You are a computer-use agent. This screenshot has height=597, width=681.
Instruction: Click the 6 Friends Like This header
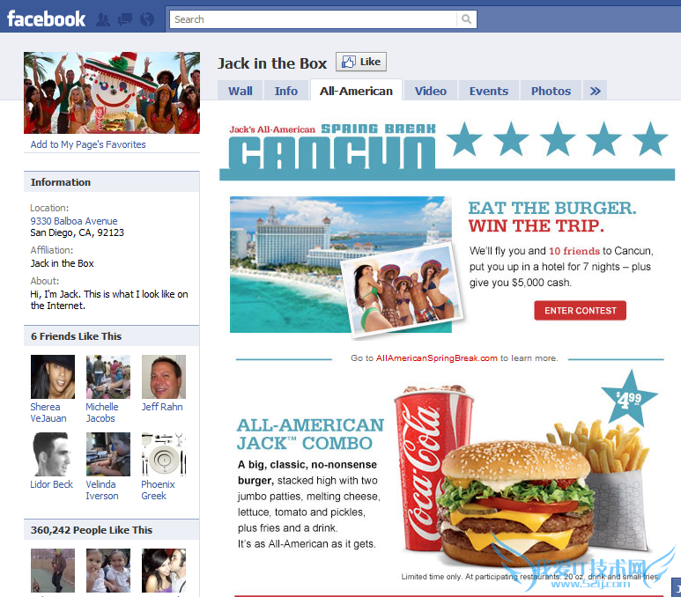112,336
